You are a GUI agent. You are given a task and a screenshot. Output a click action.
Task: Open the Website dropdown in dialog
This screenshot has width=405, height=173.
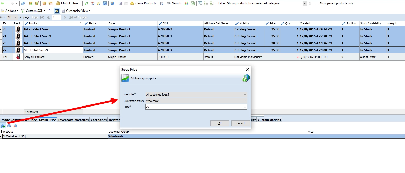pos(196,95)
